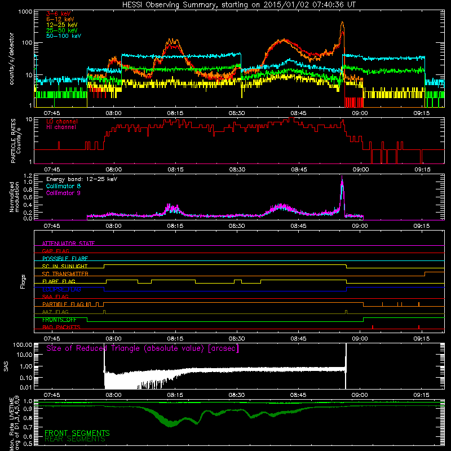The width and height of the screenshot is (451, 451).
Task: Click the Mon. Rate LIVETIME axis label
Action: click(14, 423)
